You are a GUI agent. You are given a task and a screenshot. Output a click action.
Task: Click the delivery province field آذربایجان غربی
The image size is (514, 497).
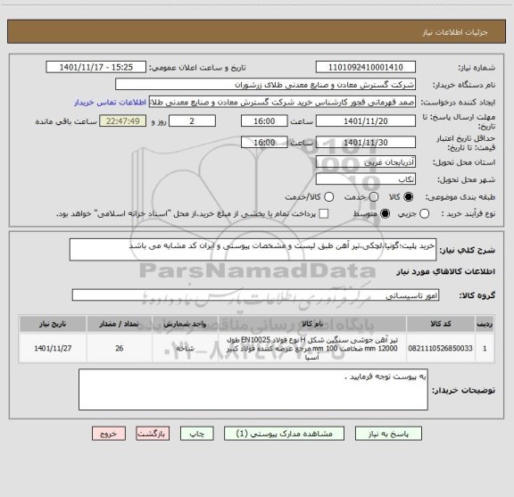coord(366,162)
